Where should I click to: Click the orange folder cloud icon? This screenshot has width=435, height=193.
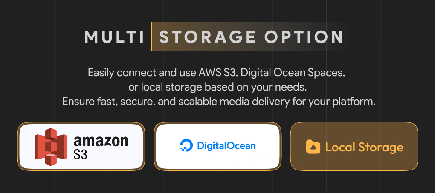pos(313,147)
